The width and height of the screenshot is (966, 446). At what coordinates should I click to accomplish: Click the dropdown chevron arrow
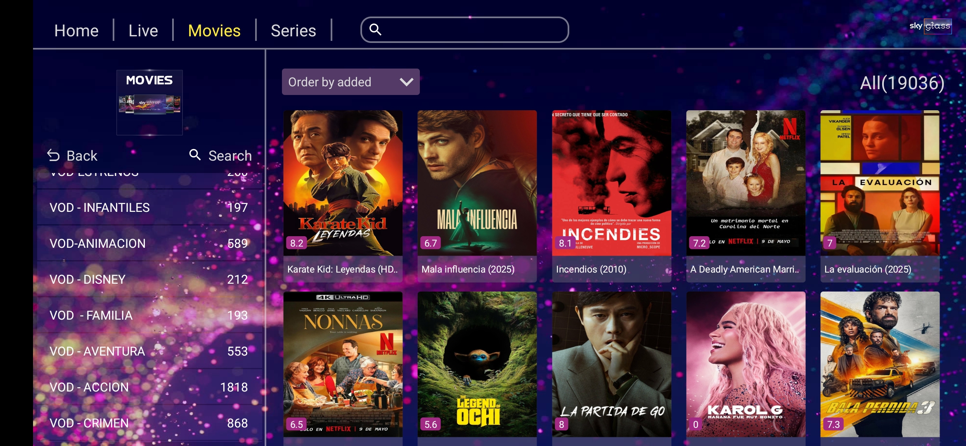pos(406,82)
